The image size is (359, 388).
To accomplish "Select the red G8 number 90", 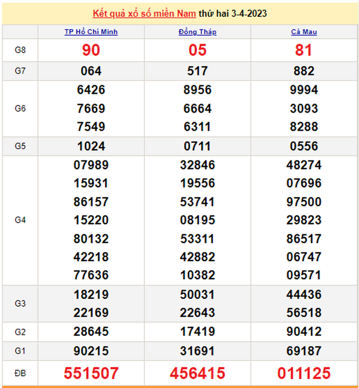I will (x=91, y=50).
